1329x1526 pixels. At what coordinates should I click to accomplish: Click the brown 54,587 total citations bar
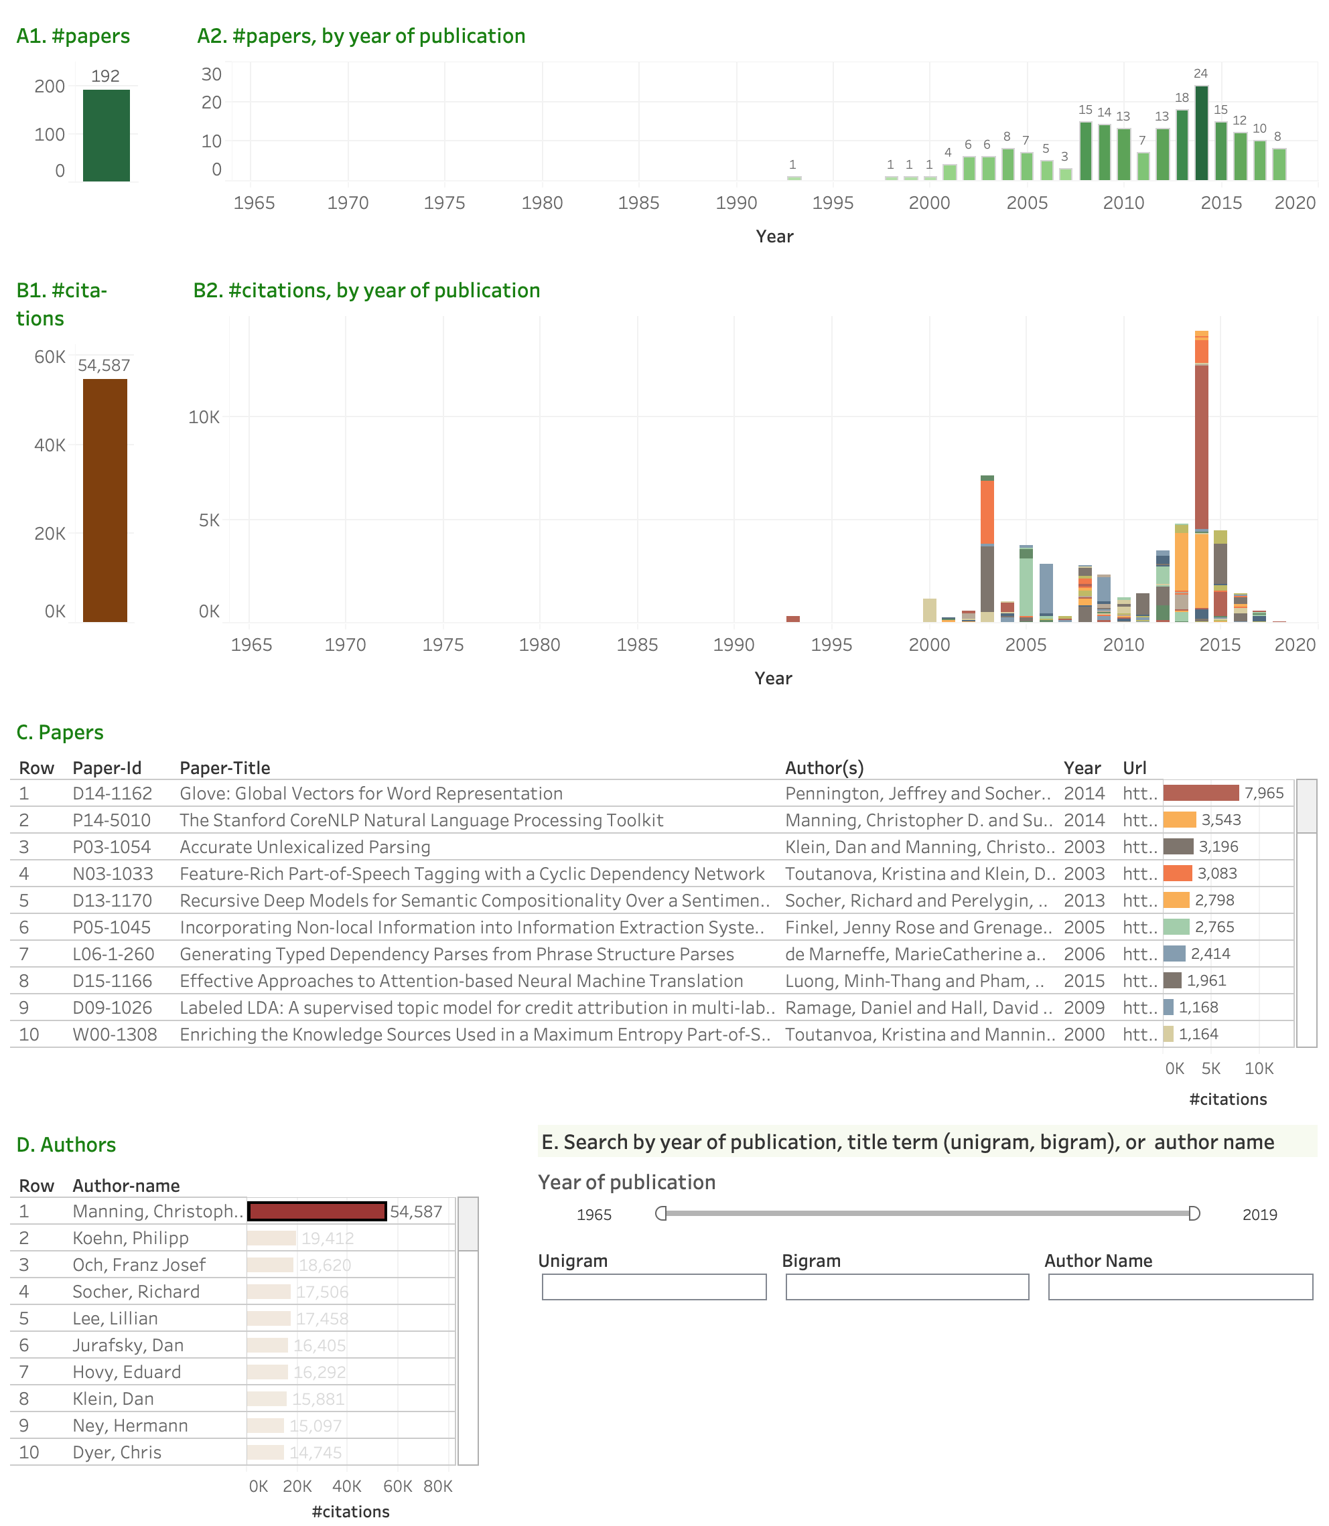click(x=104, y=500)
